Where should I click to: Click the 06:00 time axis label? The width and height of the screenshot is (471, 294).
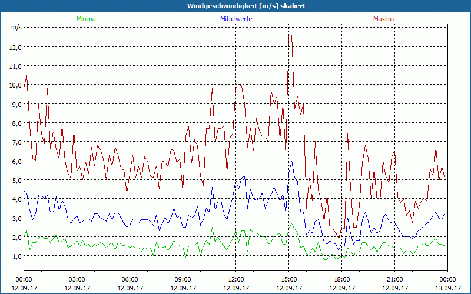coord(130,280)
